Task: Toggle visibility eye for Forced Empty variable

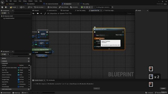Action: (x=29, y=87)
